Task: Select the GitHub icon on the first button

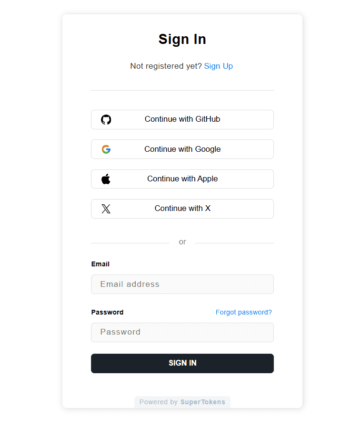Action: coord(106,119)
